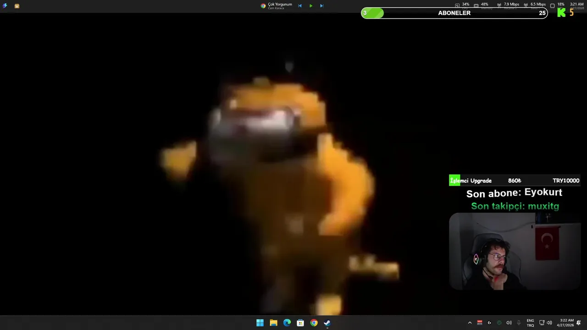
Task: Click the ABONELER subscriber goal bar
Action: 454,13
